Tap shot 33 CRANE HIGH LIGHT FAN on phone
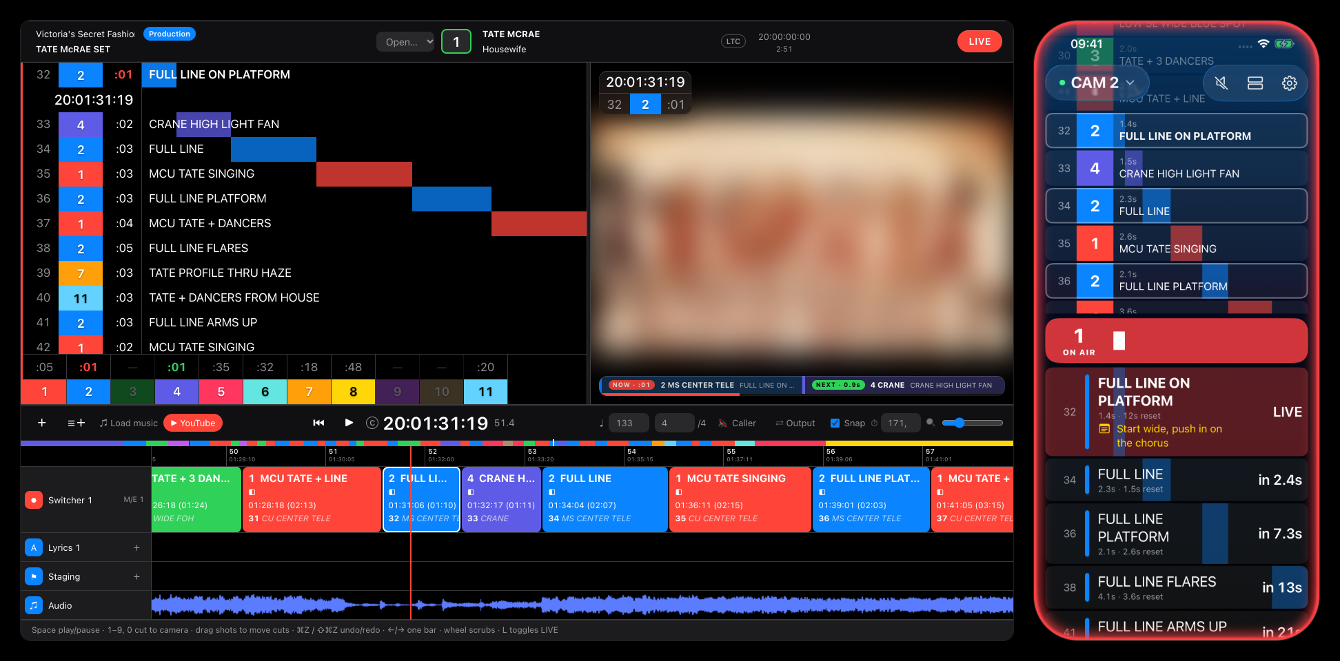 pos(1176,168)
